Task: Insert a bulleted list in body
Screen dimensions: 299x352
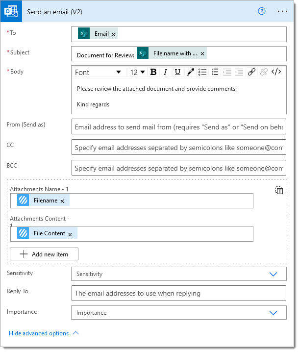Action: point(202,72)
